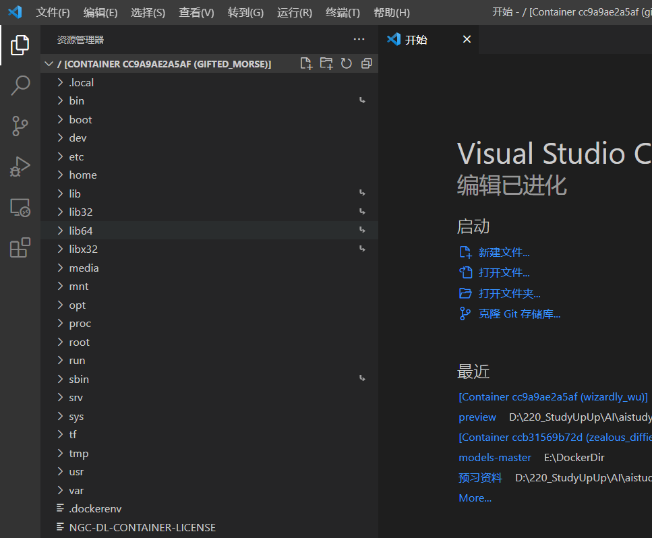Image resolution: width=652 pixels, height=538 pixels.
Task: Open the recent 预习资料 folder
Action: [x=480, y=478]
